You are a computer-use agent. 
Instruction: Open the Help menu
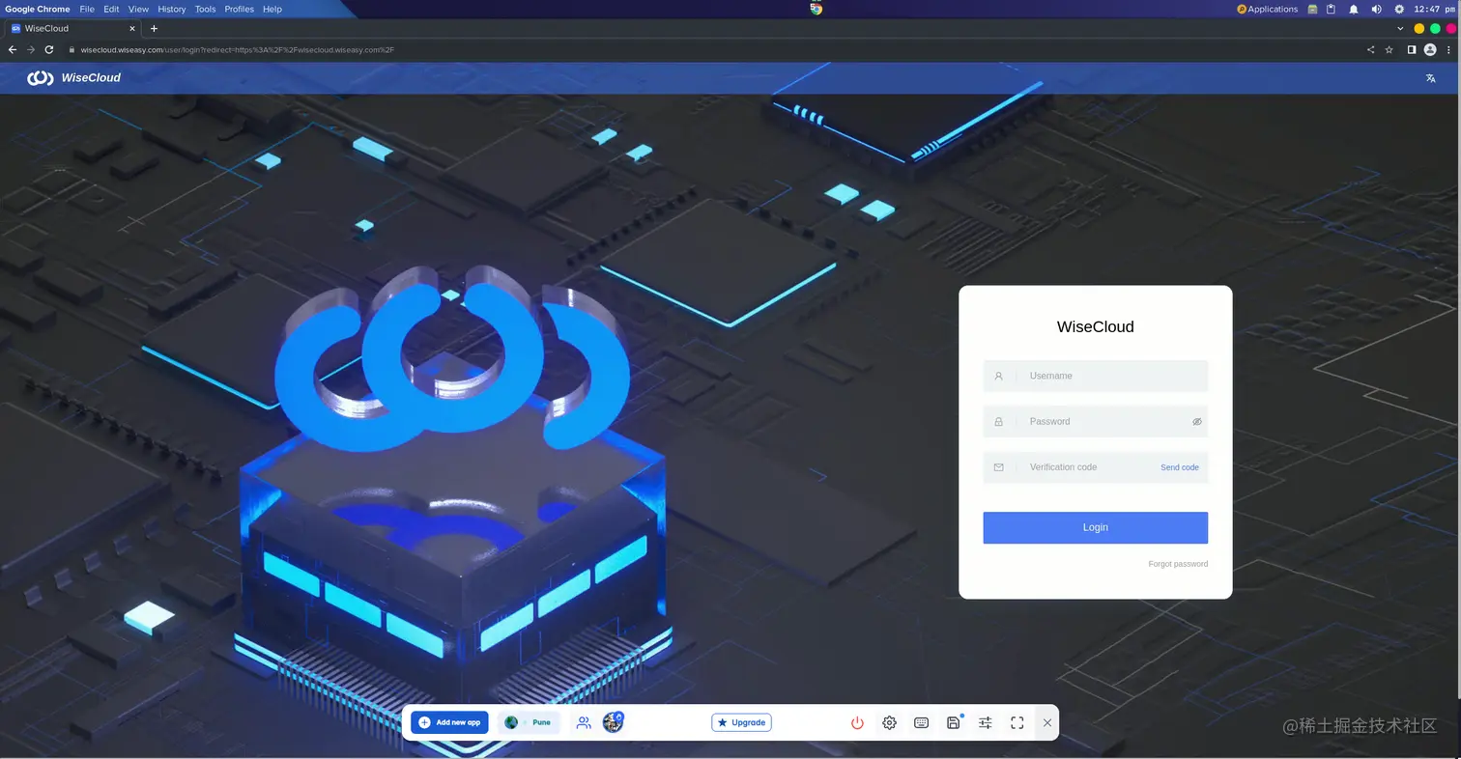pyautogui.click(x=272, y=9)
